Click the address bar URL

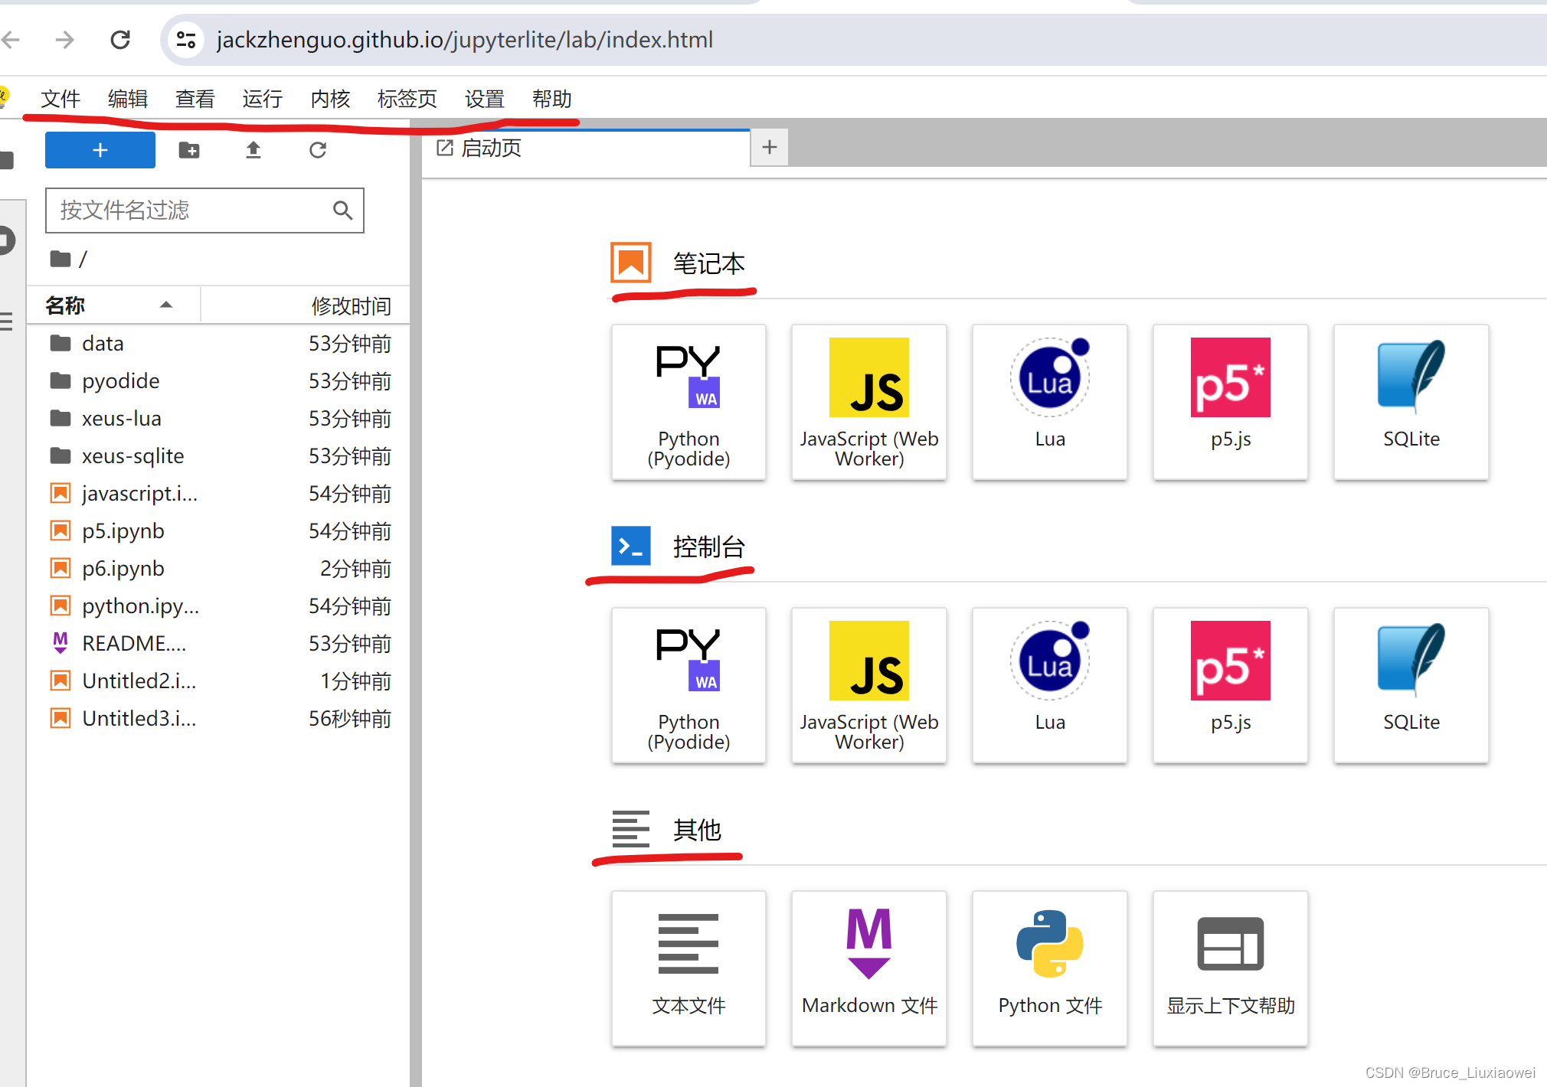[x=464, y=39]
